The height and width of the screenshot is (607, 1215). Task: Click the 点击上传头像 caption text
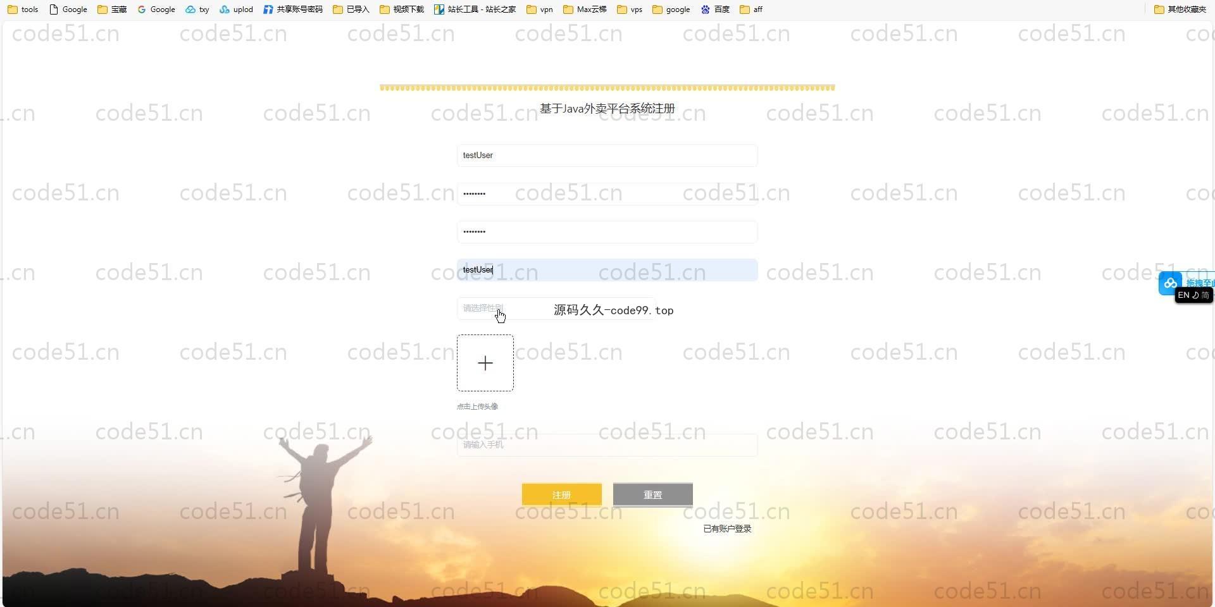coord(477,407)
